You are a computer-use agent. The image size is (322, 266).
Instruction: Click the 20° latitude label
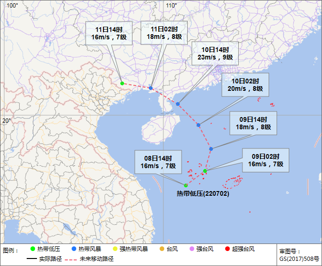7,120
